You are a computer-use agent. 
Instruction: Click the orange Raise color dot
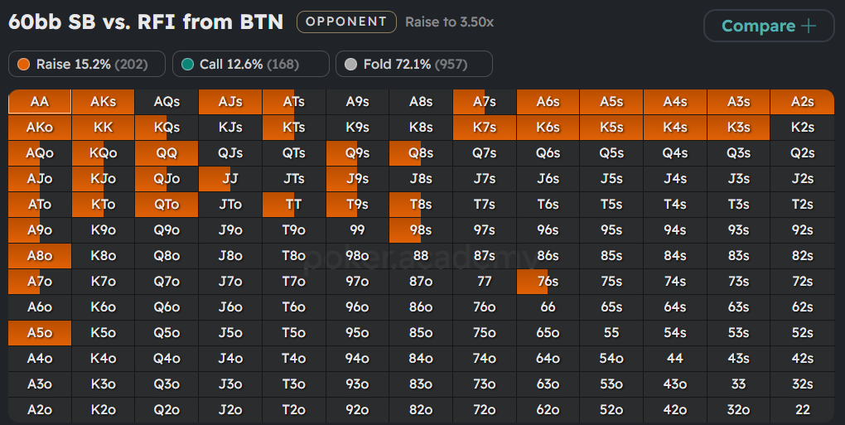pos(24,64)
